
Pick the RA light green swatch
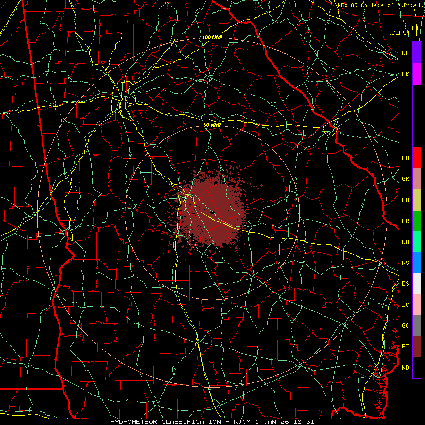pos(417,242)
